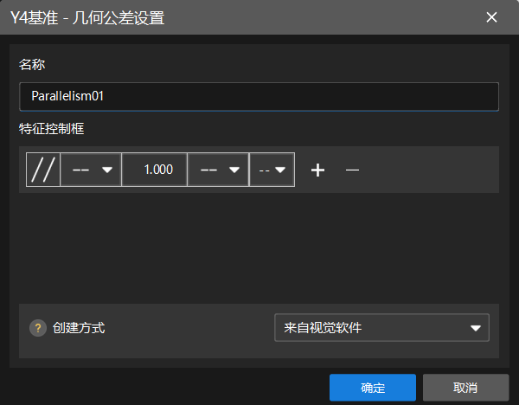519x405 pixels.
Task: Remove a control frame row with minus icon
Action: tap(352, 170)
